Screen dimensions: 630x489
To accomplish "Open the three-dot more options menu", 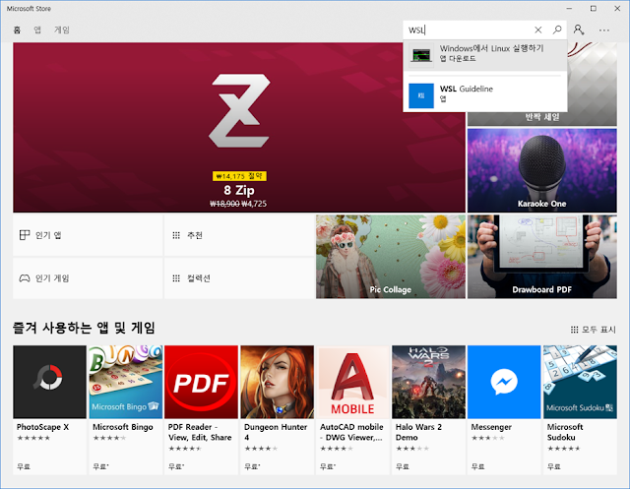I will 603,31.
